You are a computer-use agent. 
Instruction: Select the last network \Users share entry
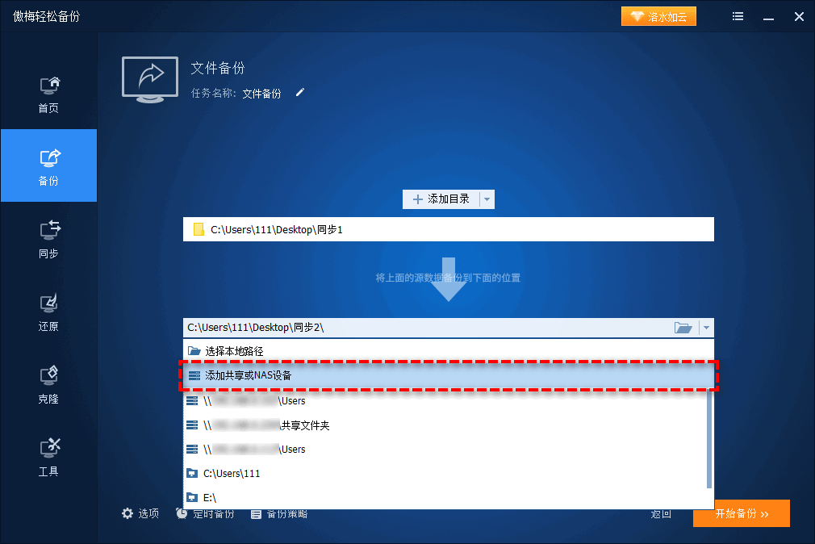point(446,450)
